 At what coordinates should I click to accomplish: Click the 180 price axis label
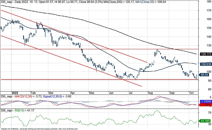click(209, 2)
